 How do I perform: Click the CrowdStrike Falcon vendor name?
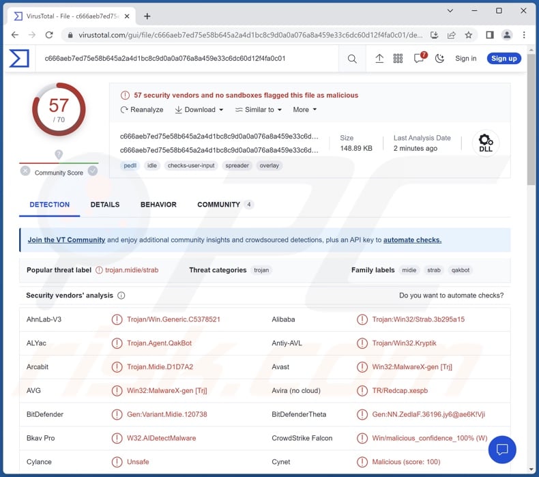[302, 438]
